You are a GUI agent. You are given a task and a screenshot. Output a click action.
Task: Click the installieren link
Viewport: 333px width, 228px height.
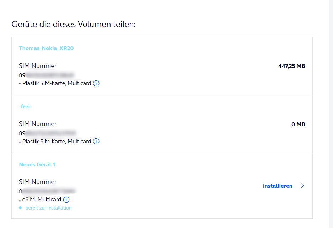click(278, 186)
